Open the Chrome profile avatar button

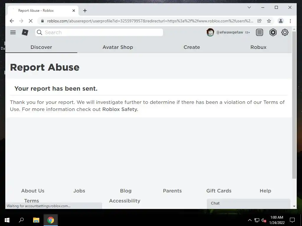[281, 21]
